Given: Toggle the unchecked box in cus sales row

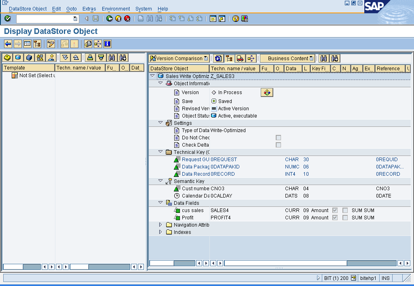Looking at the screenshot, I should coord(345,210).
